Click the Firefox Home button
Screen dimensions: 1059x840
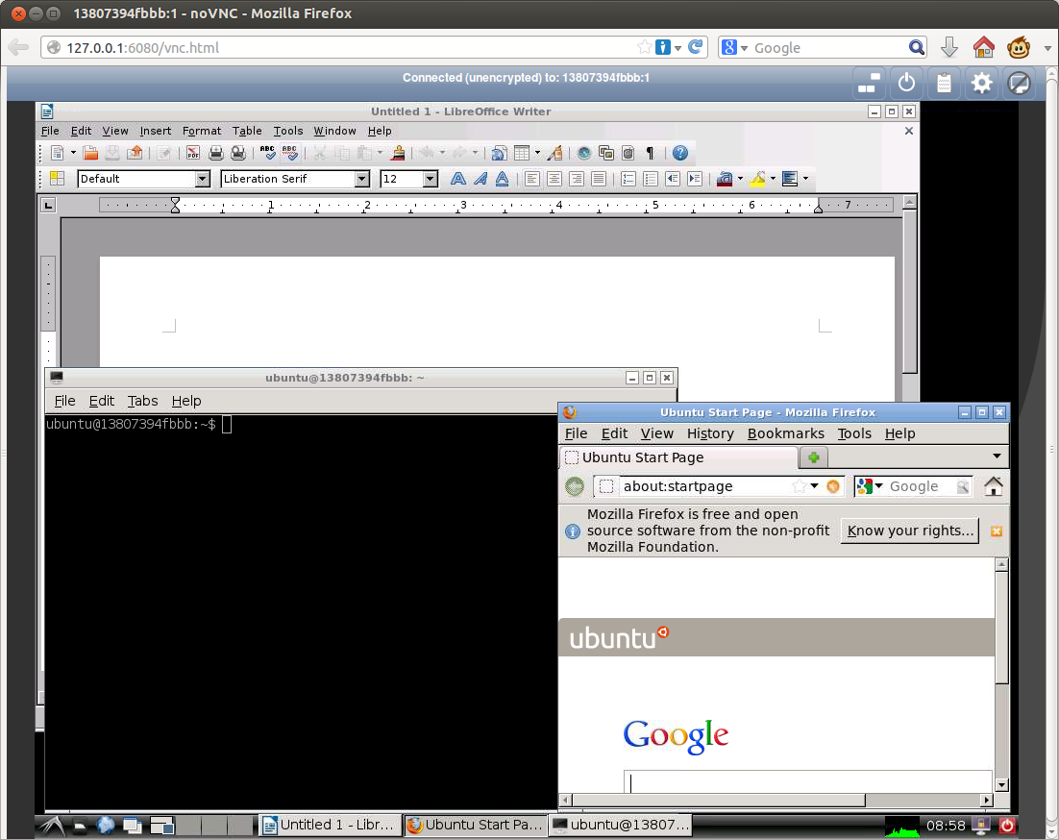pos(994,486)
